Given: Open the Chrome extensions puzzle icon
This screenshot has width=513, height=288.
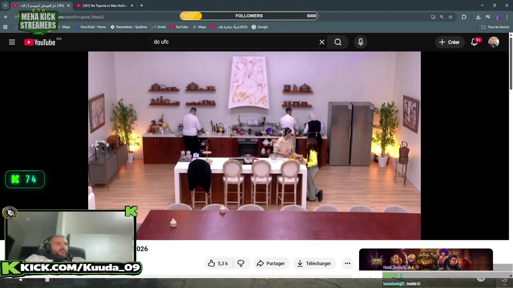Looking at the screenshot, I should coord(464,17).
